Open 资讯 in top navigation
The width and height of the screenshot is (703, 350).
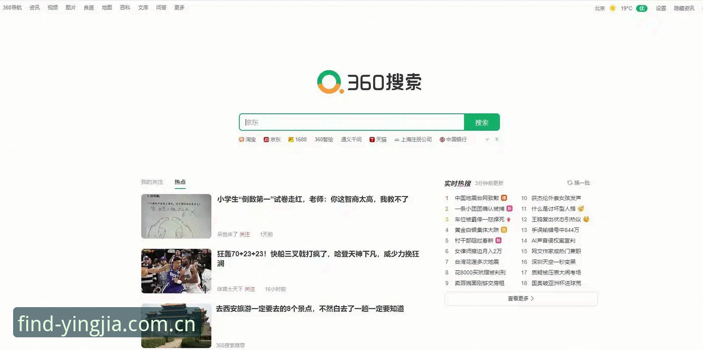[35, 7]
